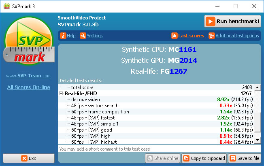Click the '8.92x (214.2 fps)' value
264x166 pixels.
(235, 100)
